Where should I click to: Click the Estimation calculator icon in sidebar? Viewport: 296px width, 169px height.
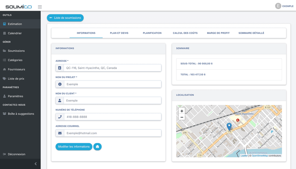pos(4,24)
